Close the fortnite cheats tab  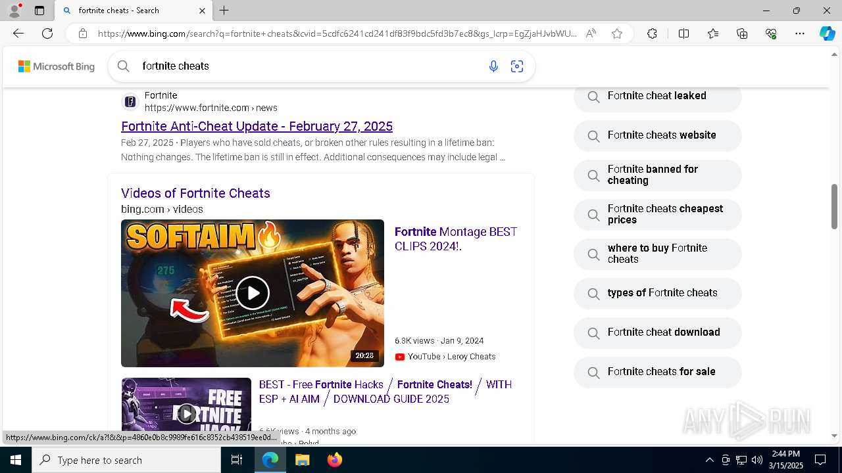[x=202, y=11]
